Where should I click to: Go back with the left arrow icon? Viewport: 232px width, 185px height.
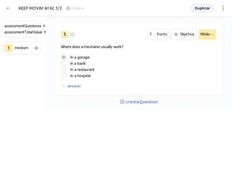tap(8, 8)
